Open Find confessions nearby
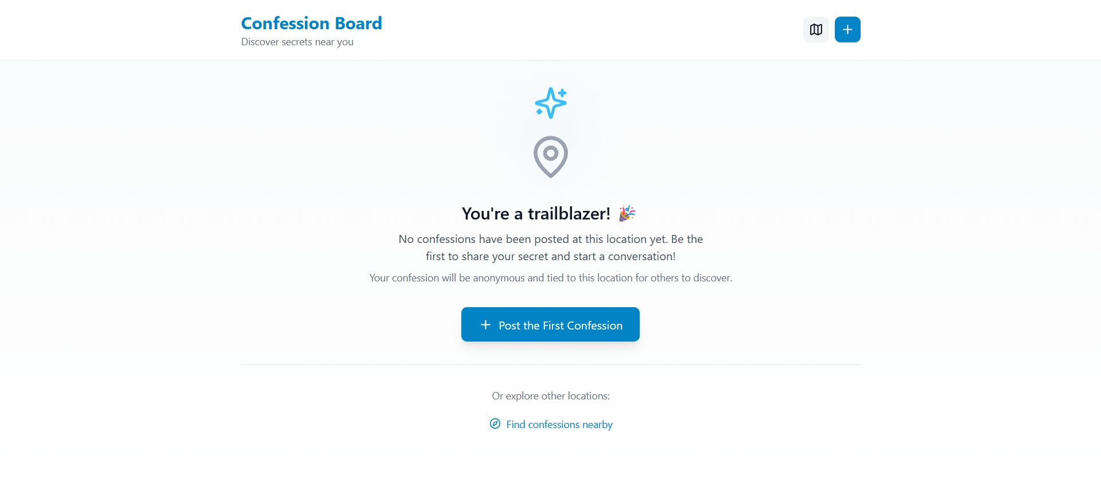Screen dimensions: 1101x502 (558, 424)
